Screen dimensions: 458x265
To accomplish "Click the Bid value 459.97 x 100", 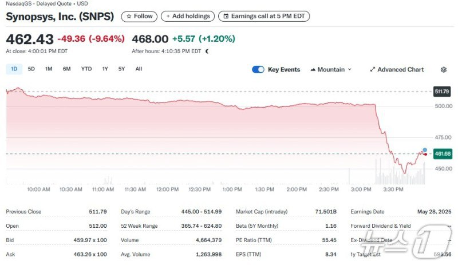I will pos(90,240).
